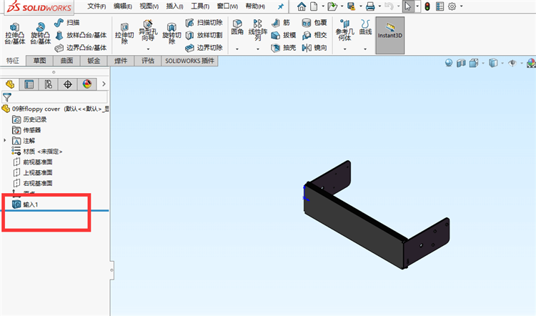Open the View (视图) menu
Screen dimensions: 536x316
(x=149, y=6)
